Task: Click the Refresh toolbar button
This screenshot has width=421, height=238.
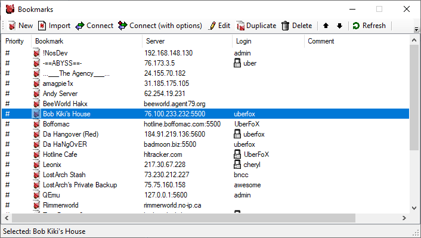Action: coord(369,26)
